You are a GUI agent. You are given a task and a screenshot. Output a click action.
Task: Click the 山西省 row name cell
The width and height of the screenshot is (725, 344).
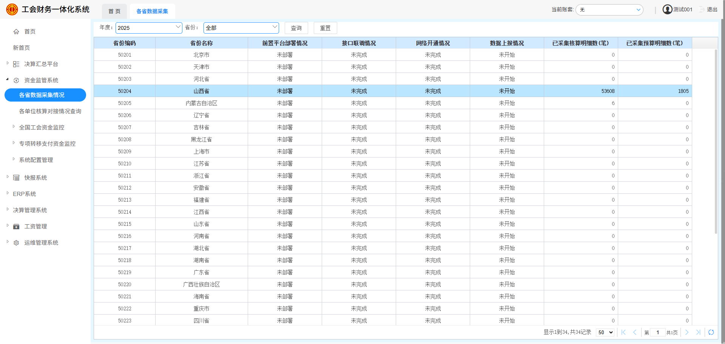pyautogui.click(x=202, y=91)
